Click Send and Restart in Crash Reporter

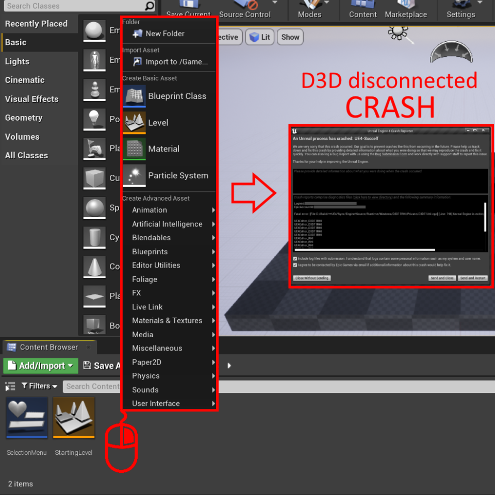473,278
